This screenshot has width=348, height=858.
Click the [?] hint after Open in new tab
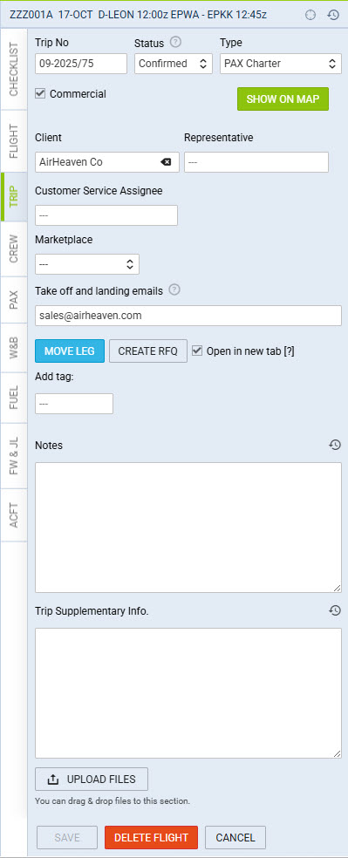coord(289,351)
